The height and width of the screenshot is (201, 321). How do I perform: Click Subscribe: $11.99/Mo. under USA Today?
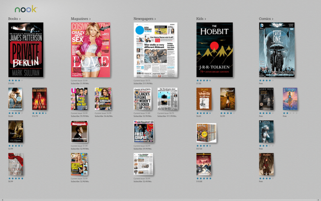point(143,84)
